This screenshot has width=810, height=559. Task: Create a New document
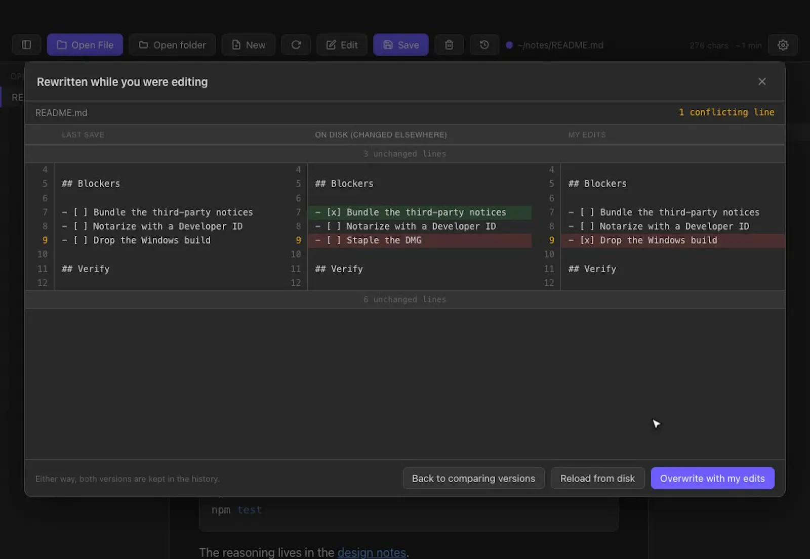pos(249,45)
